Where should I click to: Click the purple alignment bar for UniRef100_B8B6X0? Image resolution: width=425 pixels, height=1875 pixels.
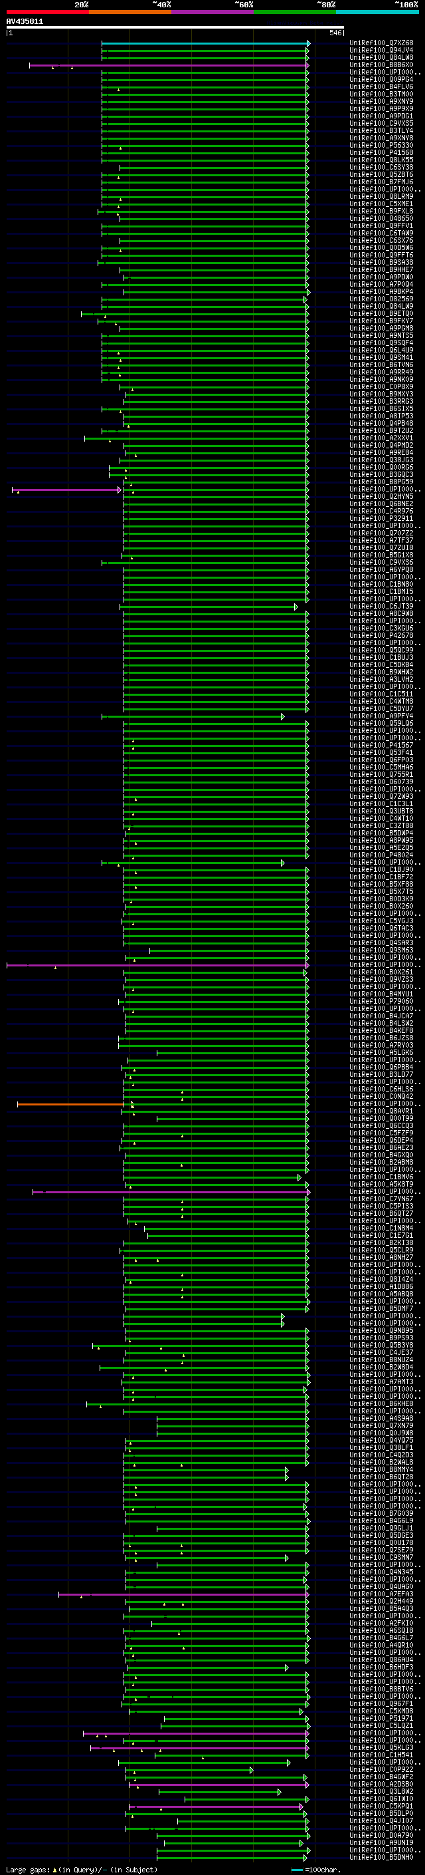pos(169,65)
